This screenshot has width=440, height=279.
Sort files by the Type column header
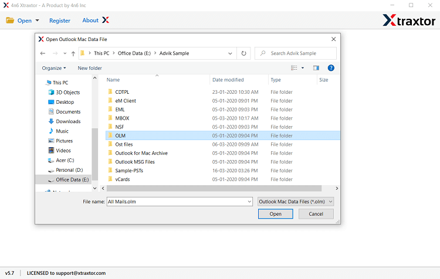pos(276,80)
